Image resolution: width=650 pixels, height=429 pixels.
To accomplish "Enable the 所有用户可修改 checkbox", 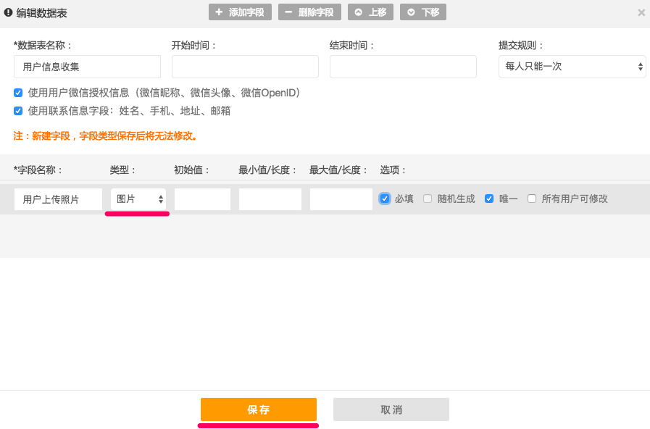I will [532, 199].
